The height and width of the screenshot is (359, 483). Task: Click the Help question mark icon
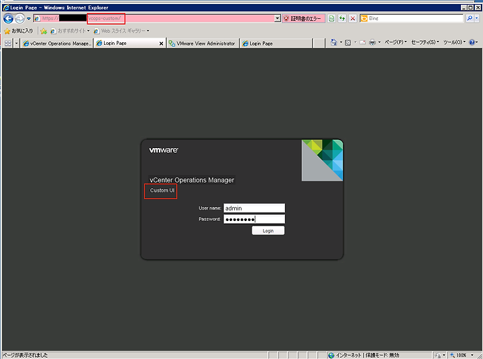tap(472, 42)
